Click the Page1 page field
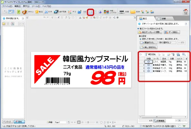Screen dimensions: 191x129 60,122
